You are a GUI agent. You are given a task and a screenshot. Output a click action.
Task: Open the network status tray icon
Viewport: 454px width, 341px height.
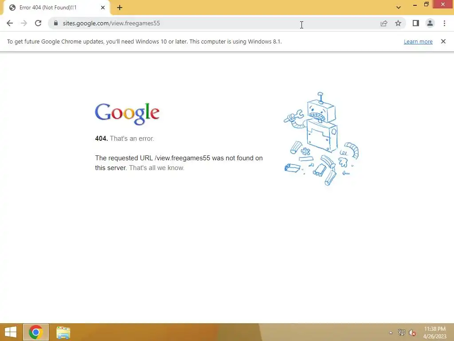pos(402,333)
